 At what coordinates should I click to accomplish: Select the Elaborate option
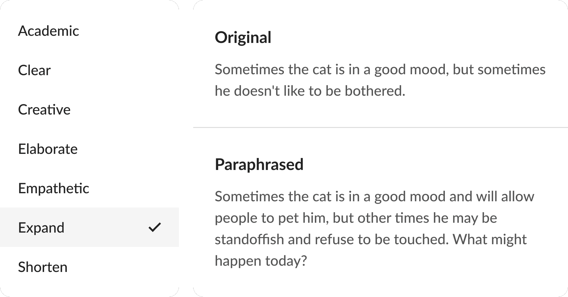[48, 149]
